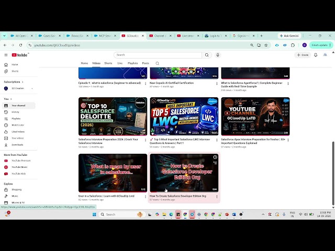Open the YouTube hamburger guide menu
The image size is (335, 251).
(6, 55)
